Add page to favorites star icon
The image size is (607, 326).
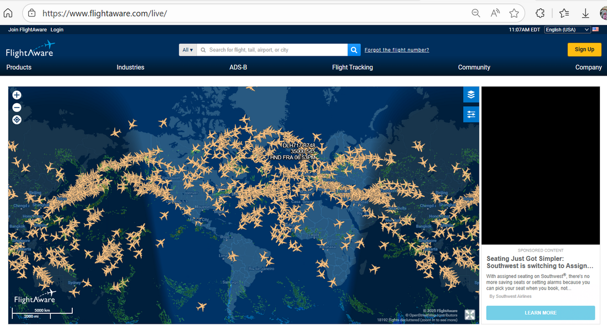tap(514, 13)
